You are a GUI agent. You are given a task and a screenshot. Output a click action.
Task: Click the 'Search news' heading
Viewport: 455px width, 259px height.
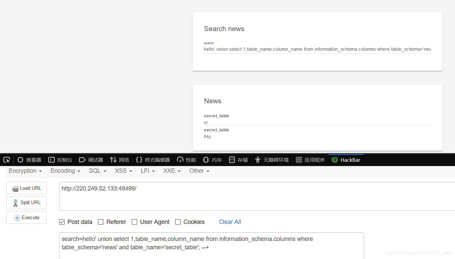coord(224,29)
